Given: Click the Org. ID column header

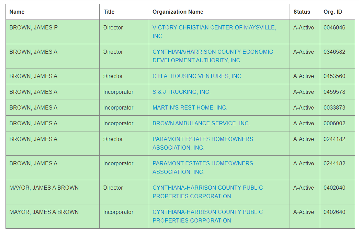Looking at the screenshot, I should [x=333, y=11].
